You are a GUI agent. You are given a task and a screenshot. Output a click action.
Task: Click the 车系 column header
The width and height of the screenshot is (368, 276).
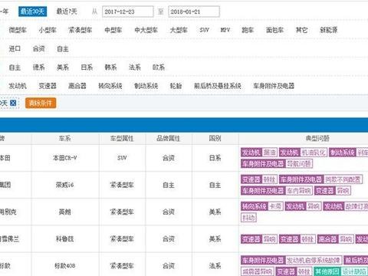point(65,139)
